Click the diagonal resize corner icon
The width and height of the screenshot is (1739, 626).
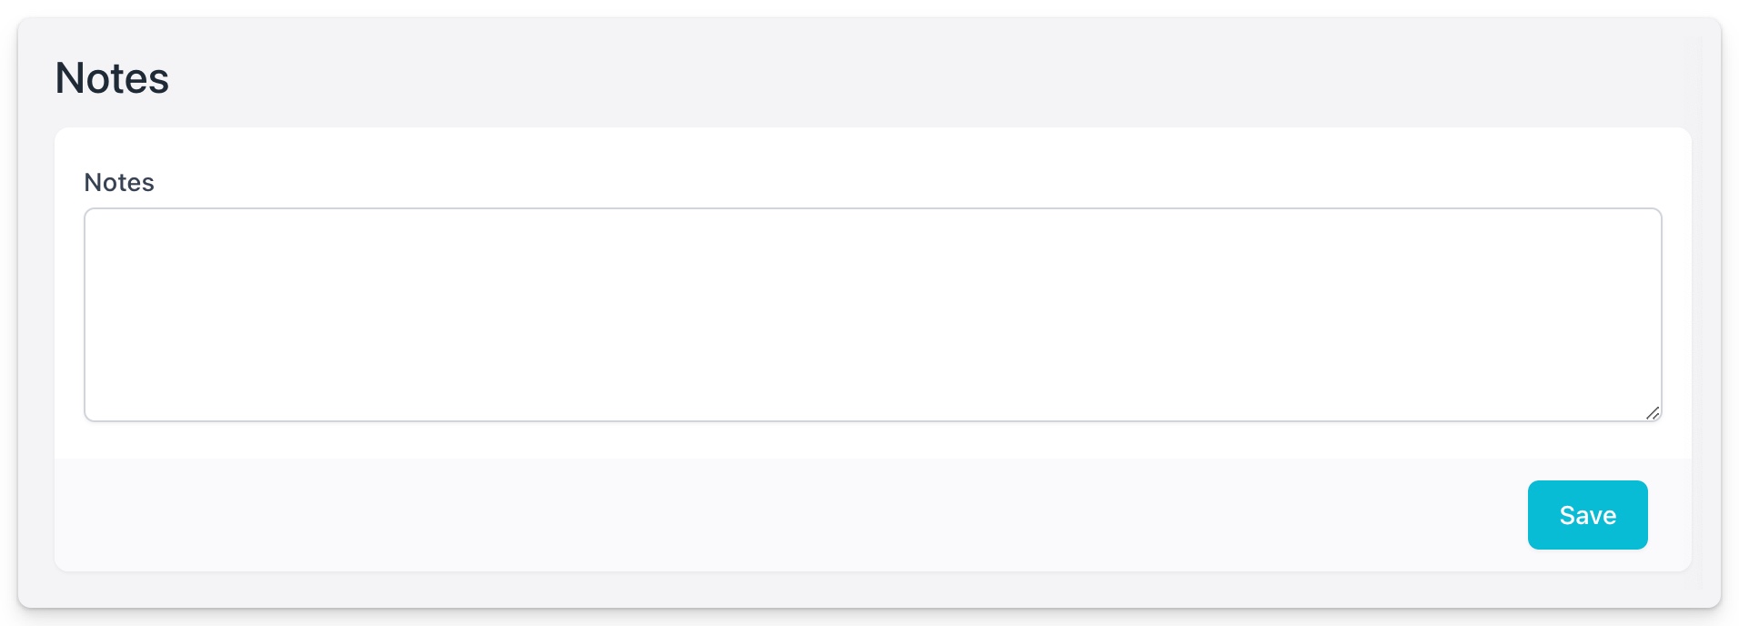click(x=1653, y=413)
